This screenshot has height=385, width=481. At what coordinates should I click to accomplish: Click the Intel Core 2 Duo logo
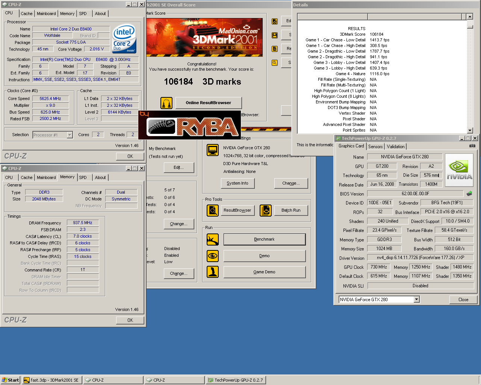point(124,39)
